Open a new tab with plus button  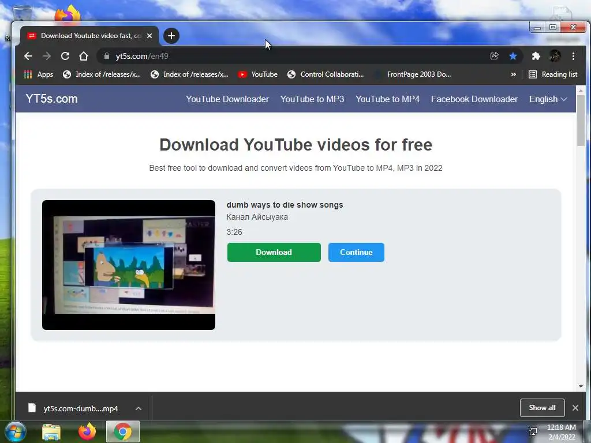(171, 36)
